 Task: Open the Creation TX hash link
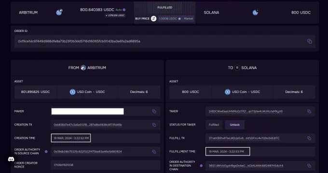[88, 125]
